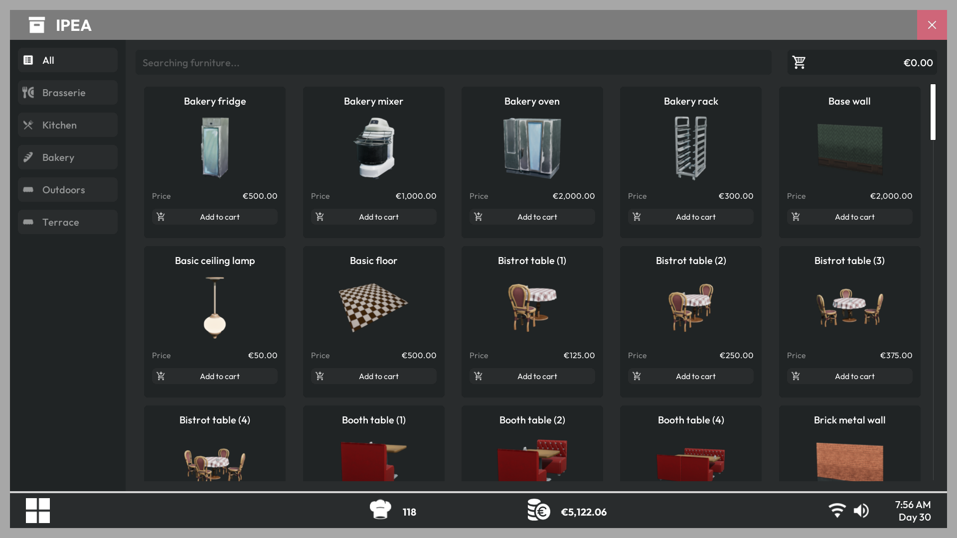Mute sound via the speaker icon
The height and width of the screenshot is (538, 957).
tap(861, 511)
